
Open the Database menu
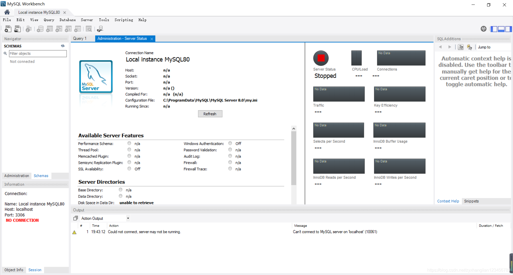pos(68,20)
